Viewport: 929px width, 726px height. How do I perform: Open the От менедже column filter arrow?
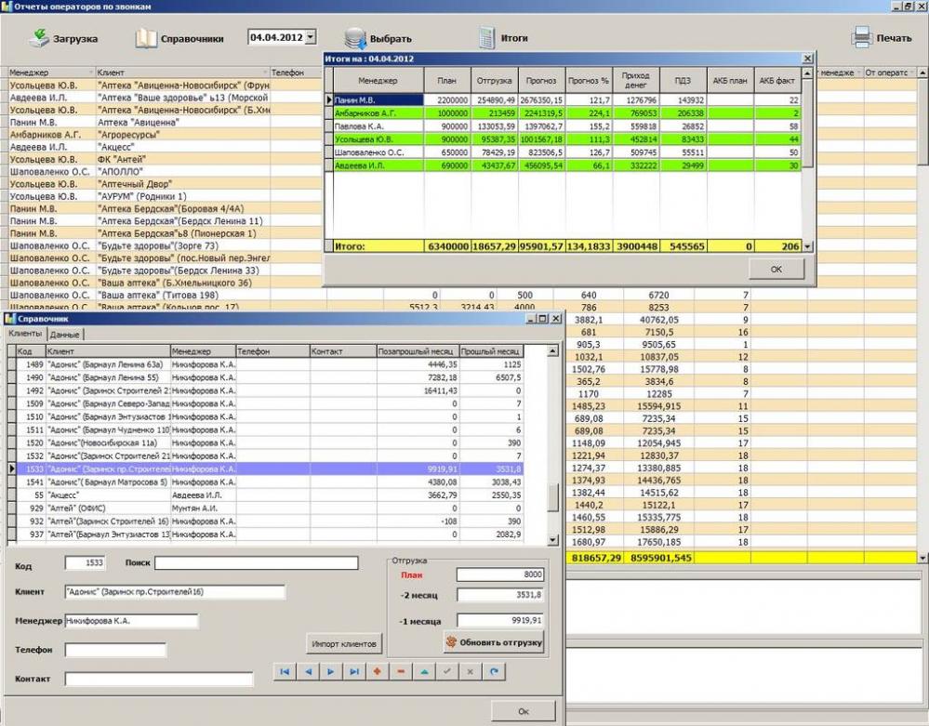(858, 73)
